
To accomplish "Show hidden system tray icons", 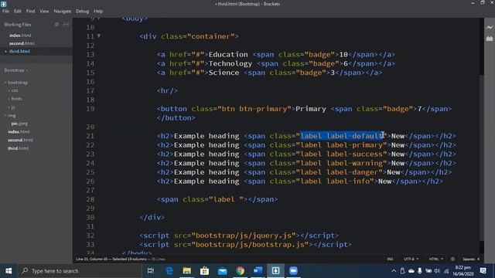I will 394,271.
